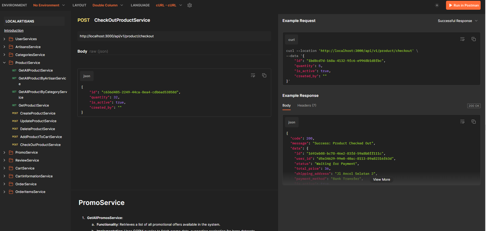Collapse the ProductService folder
The width and height of the screenshot is (486, 231).
pyautogui.click(x=4, y=63)
